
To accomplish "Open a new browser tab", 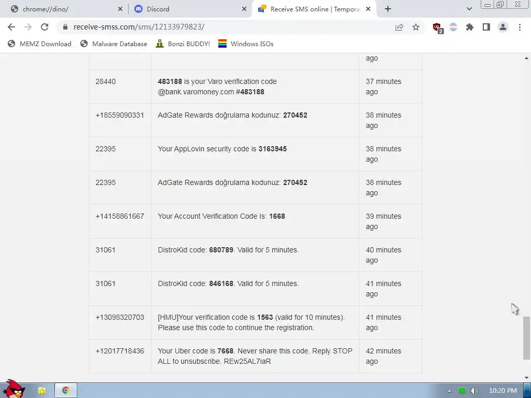I will pos(388,9).
